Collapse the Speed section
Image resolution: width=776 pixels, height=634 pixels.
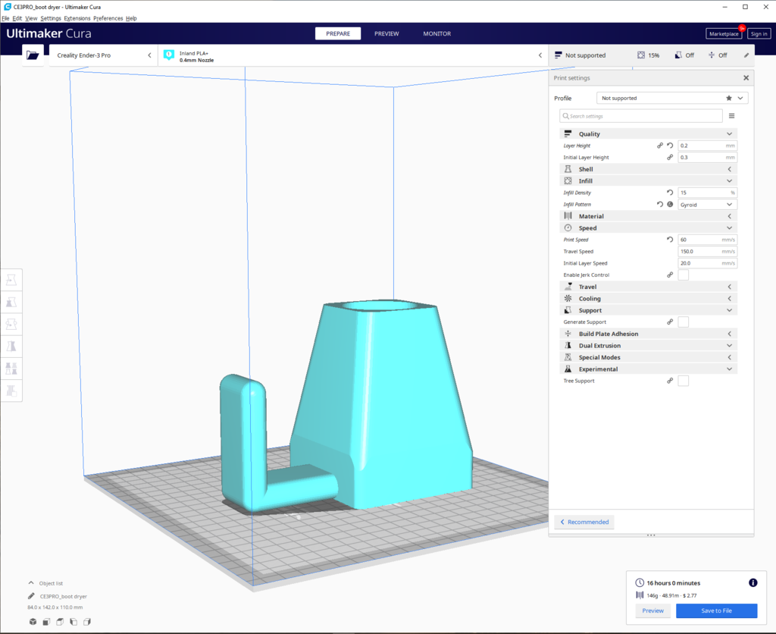click(649, 228)
